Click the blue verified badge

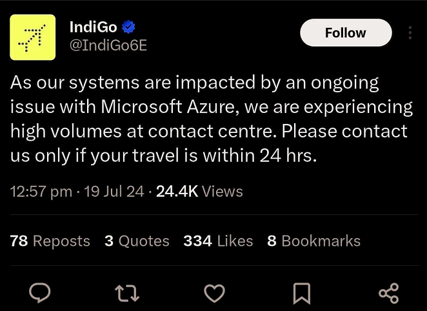[128, 27]
